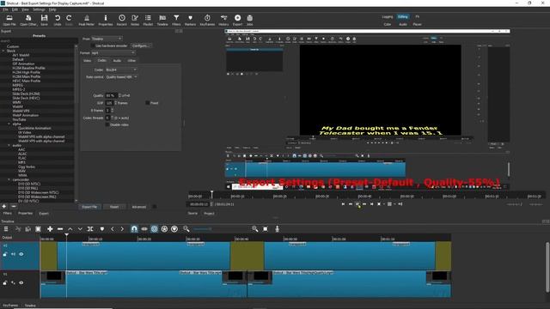Collapse the Stock presets group
The image size is (550, 309).
coord(3,51)
